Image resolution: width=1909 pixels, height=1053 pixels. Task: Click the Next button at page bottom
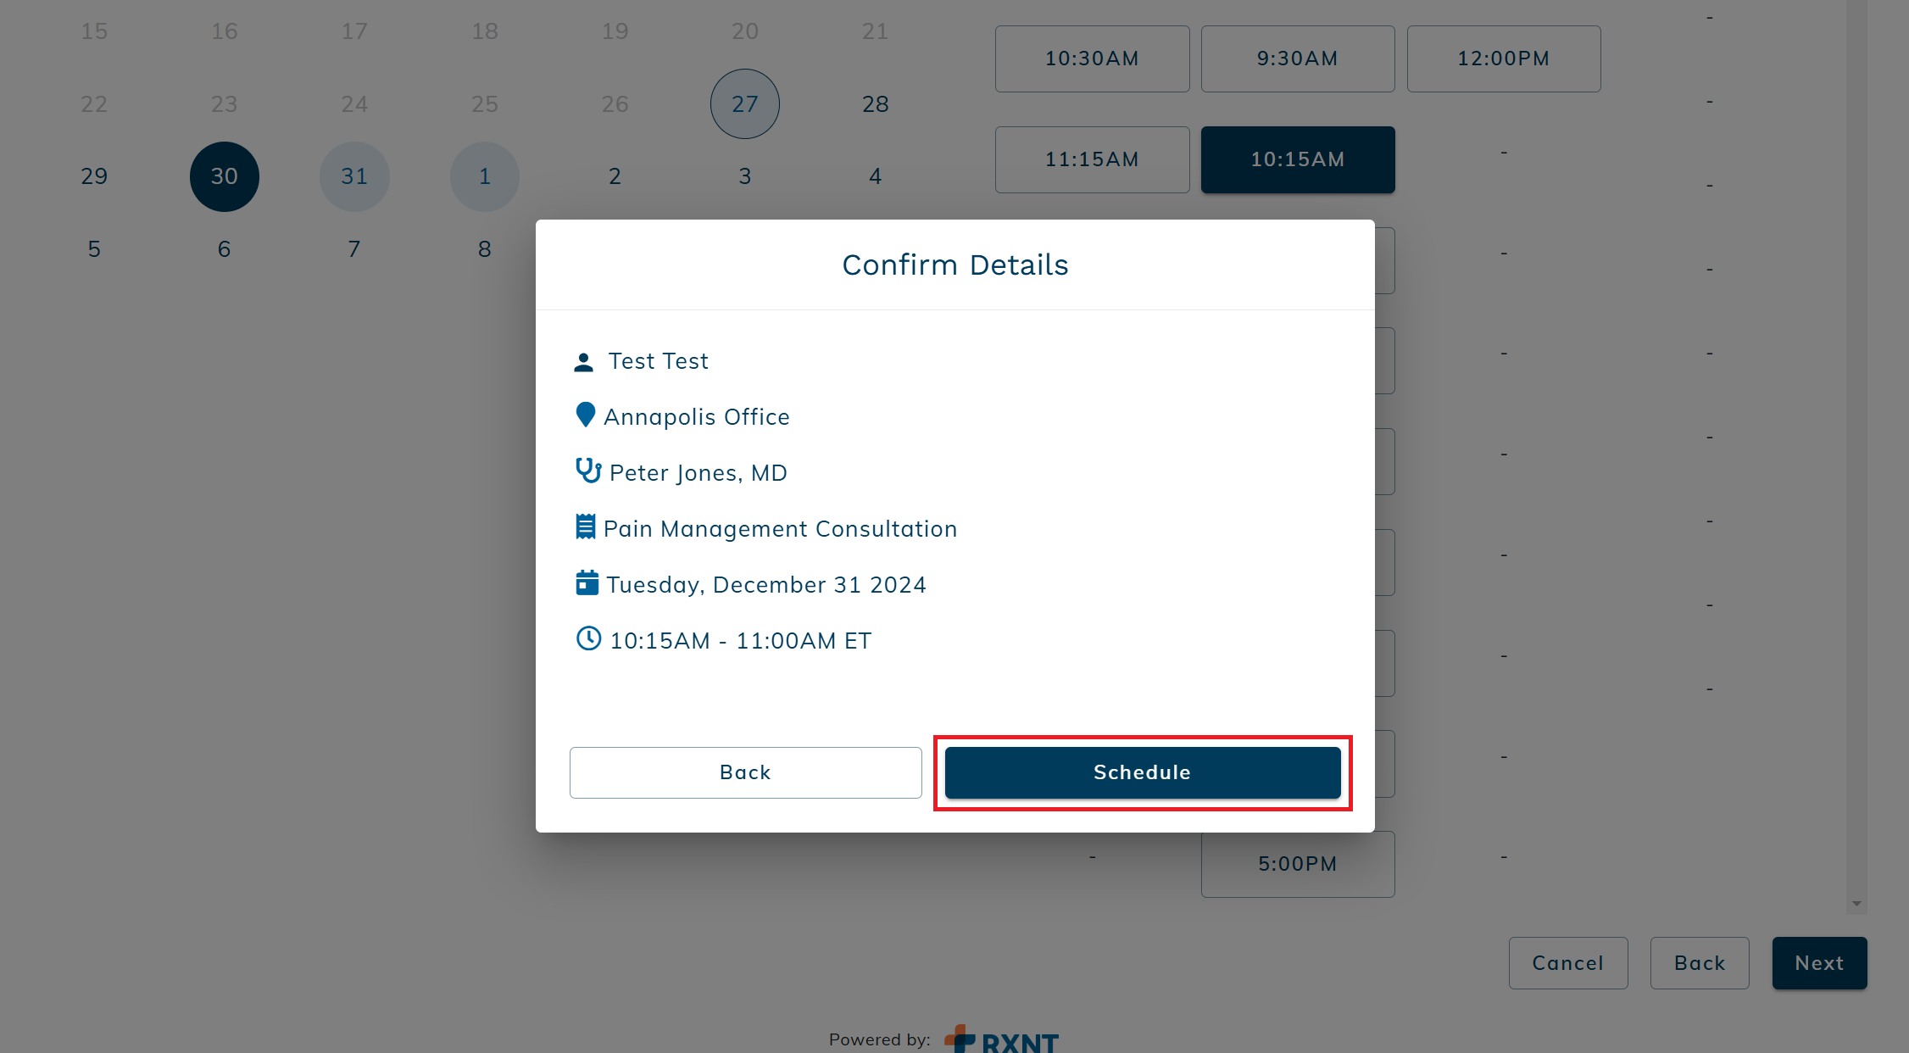pos(1820,963)
